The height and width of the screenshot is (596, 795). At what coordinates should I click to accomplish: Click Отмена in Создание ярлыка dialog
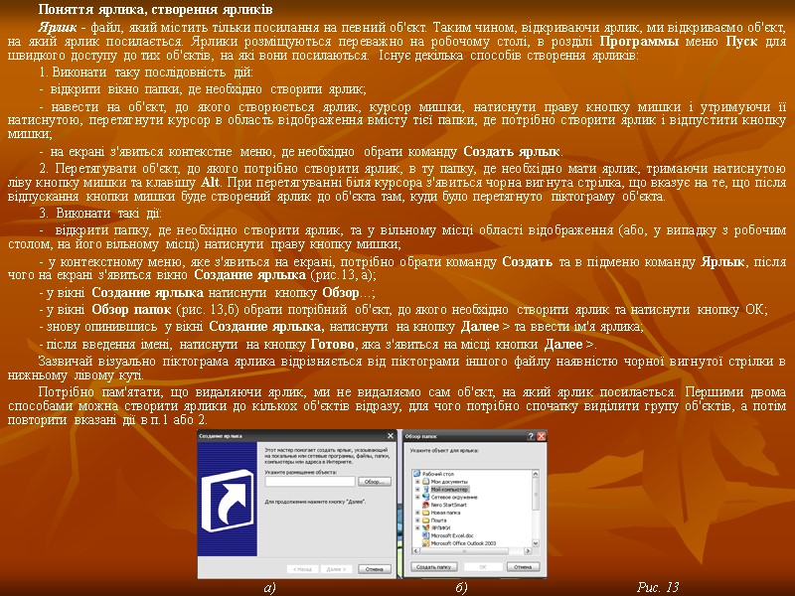point(375,569)
